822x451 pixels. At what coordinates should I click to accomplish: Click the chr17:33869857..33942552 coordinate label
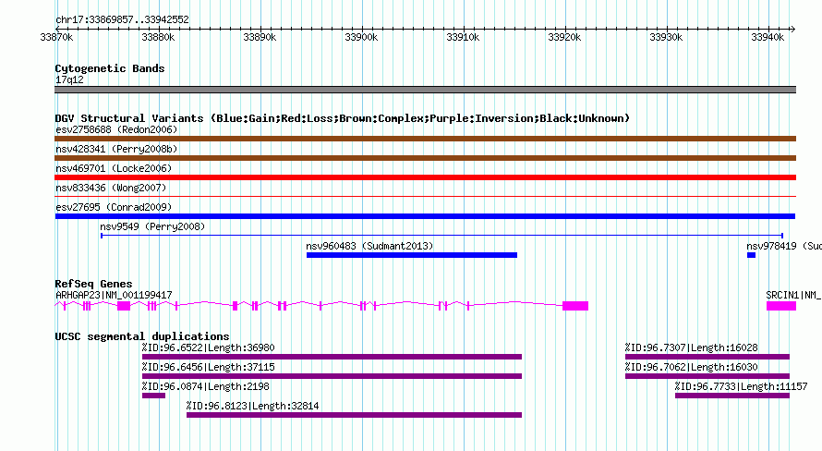tap(122, 20)
